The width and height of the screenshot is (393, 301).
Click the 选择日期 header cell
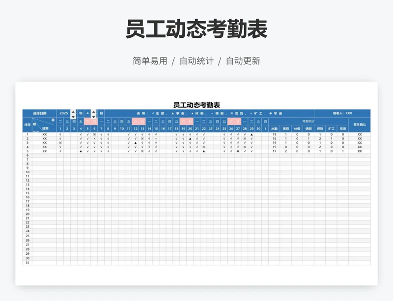pos(40,113)
